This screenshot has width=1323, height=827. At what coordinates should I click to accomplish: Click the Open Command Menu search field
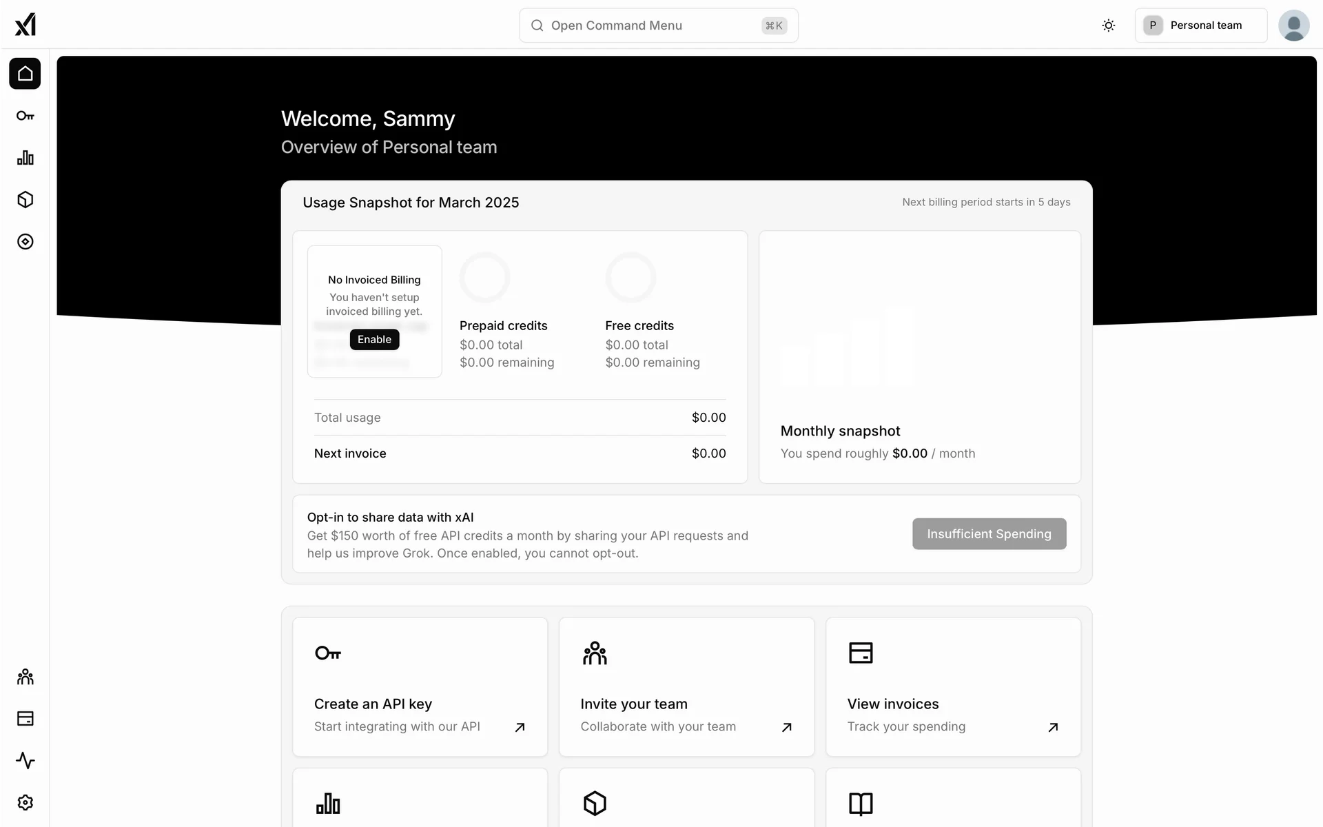coord(658,25)
